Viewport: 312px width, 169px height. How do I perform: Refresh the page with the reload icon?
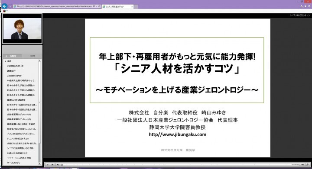(x=99, y=6)
